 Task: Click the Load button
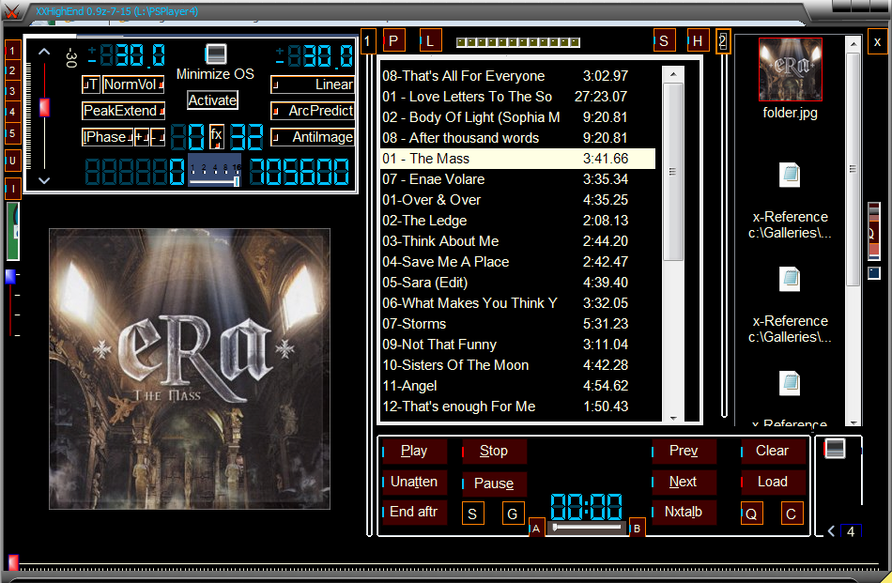tap(773, 482)
